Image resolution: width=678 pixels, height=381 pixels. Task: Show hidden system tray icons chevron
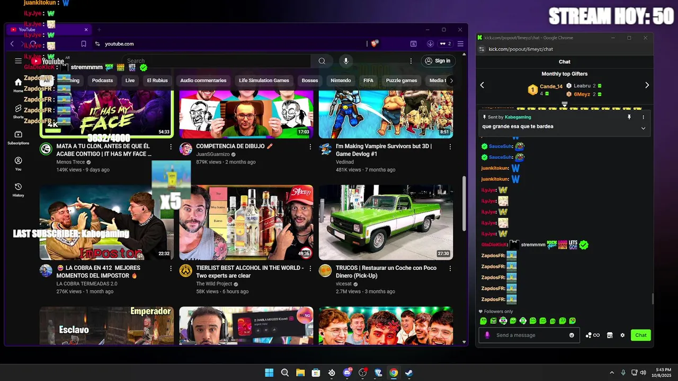[x=612, y=373]
